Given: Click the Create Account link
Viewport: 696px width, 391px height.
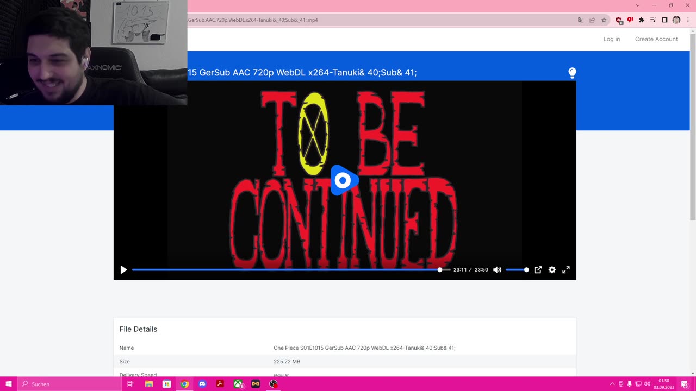Looking at the screenshot, I should (656, 39).
